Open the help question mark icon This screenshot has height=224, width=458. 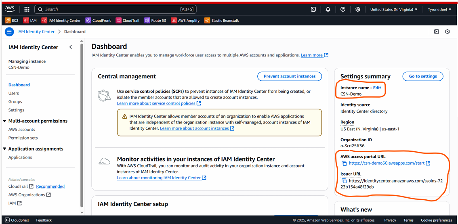pos(343,9)
